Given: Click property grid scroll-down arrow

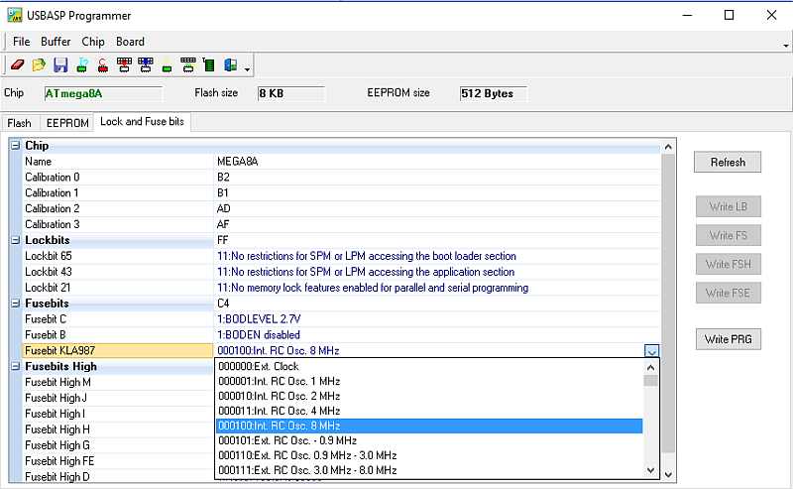Looking at the screenshot, I should [668, 474].
